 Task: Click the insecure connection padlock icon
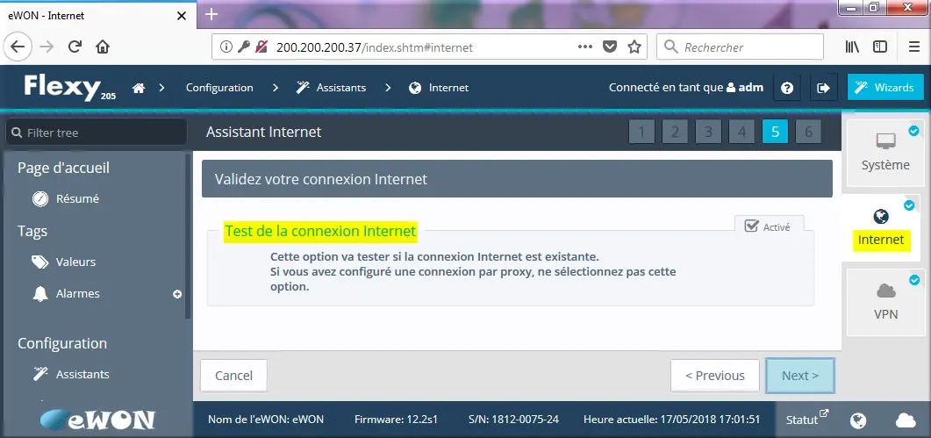point(261,47)
